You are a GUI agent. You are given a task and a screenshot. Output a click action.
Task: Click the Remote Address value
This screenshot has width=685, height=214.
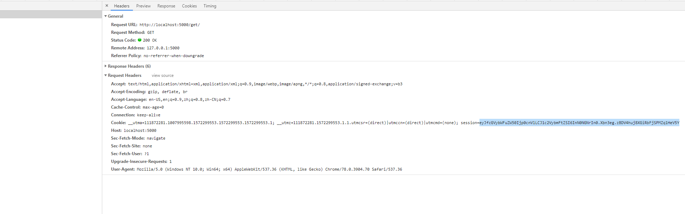163,48
